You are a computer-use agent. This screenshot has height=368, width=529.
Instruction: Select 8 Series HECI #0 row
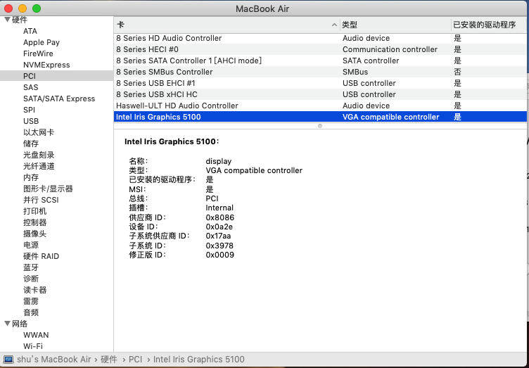pos(320,49)
